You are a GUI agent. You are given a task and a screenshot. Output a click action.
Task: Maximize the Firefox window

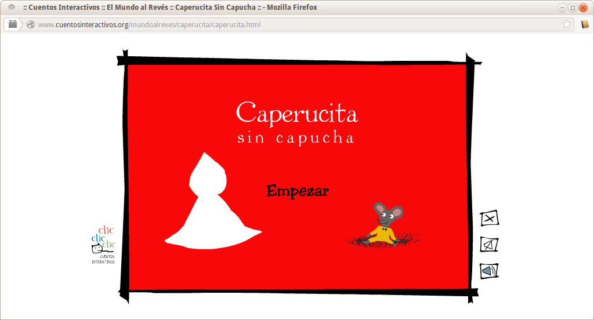[573, 8]
